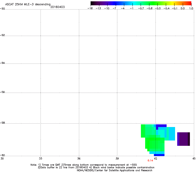Click the longitude axis label '33'
Screen dimensions: 196x172
41,159
